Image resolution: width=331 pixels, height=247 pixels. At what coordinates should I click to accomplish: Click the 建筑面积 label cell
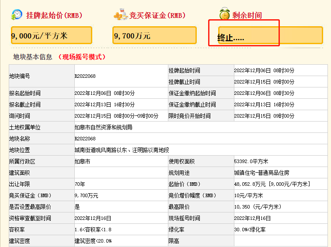coord(42,173)
